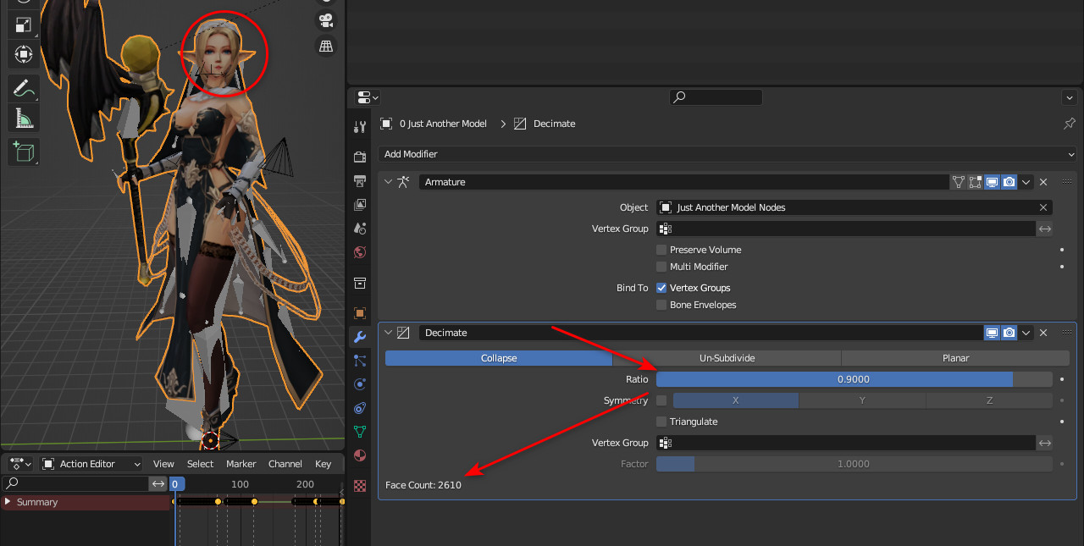Viewport: 1084px width, 546px height.
Task: Select the Measure tool
Action: [x=23, y=119]
